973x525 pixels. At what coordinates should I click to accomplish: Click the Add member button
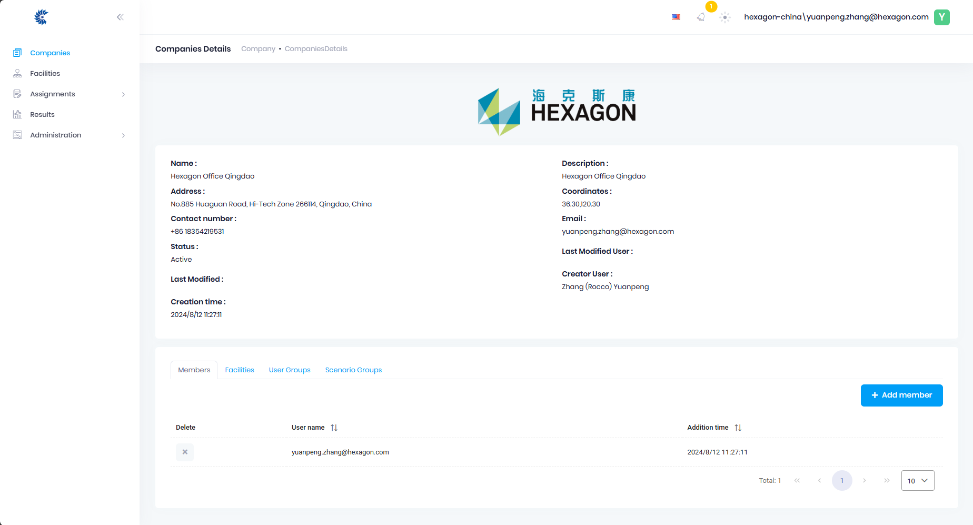(x=901, y=395)
